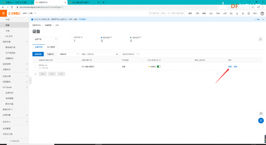Click the search magnifier in device name field

pyautogui.click(x=117, y=54)
